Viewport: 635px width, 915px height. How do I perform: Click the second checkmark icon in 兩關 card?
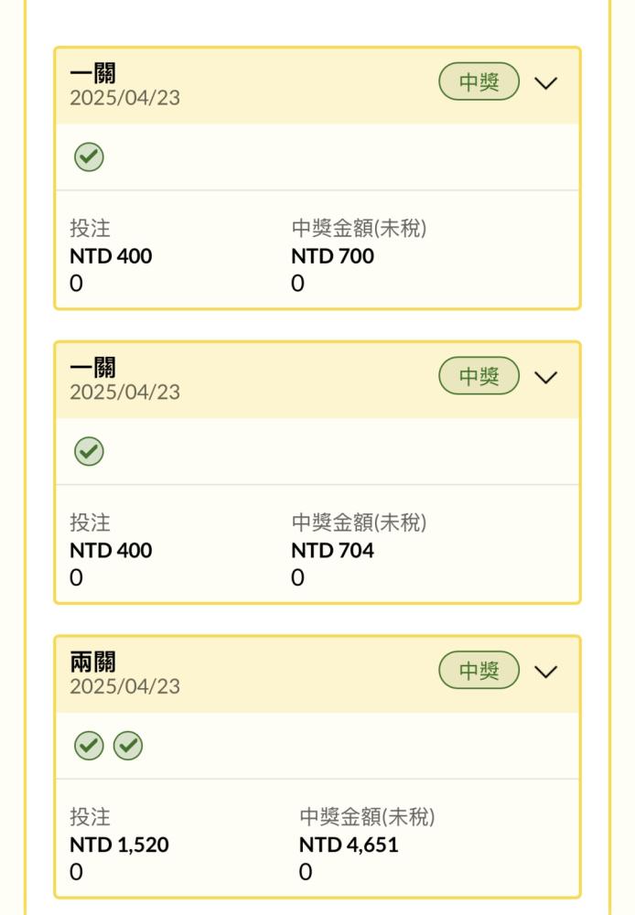point(128,745)
